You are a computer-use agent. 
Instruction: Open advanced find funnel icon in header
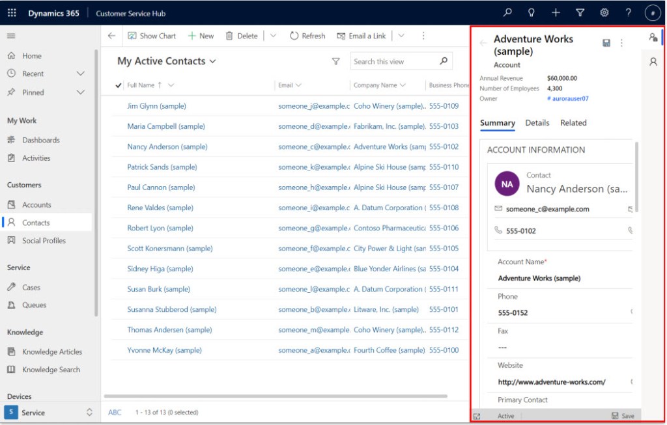click(x=580, y=13)
